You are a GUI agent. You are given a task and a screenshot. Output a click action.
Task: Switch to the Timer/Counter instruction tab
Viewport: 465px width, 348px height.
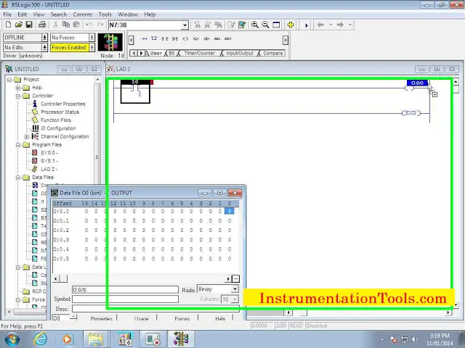(199, 53)
